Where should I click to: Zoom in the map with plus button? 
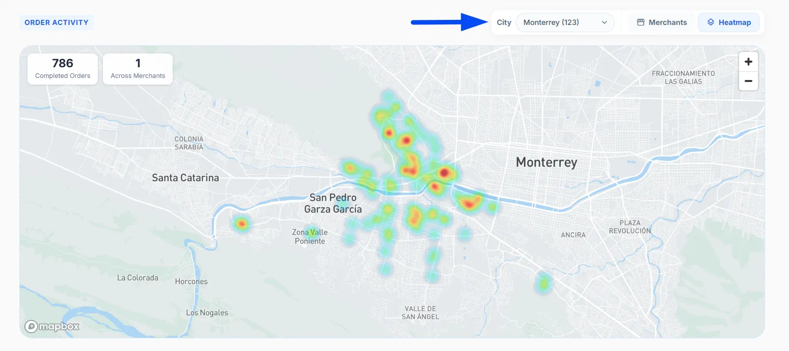tap(748, 62)
